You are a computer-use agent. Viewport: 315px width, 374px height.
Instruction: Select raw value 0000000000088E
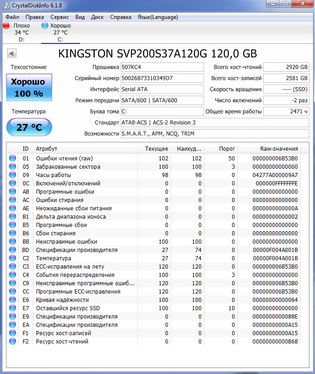pos(275,317)
